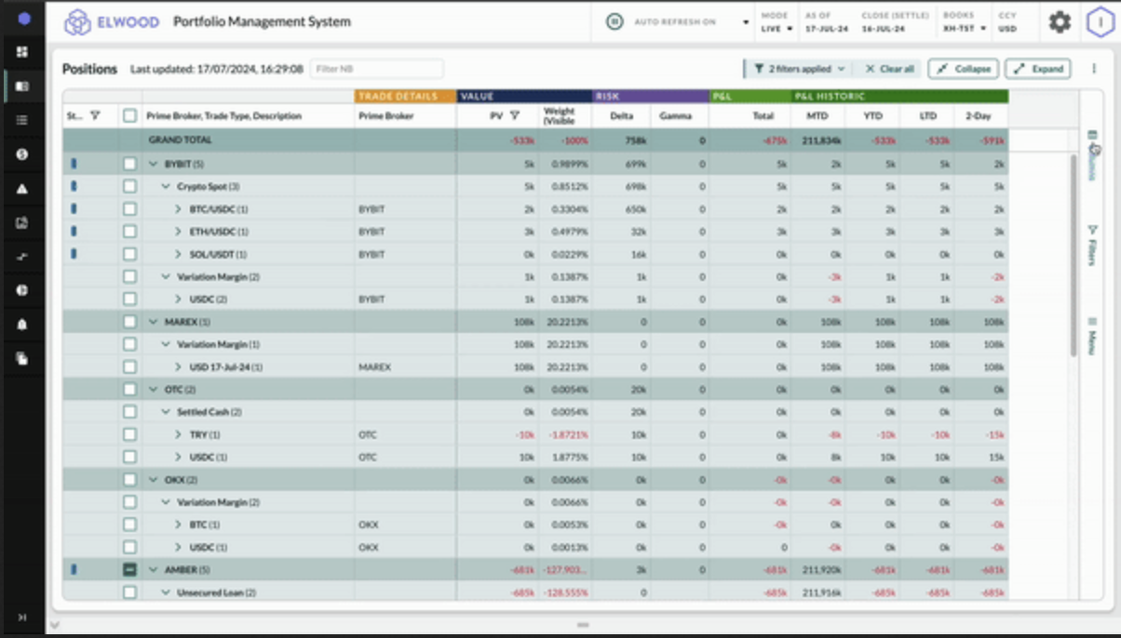Collapse the BYBIT group
Screen dimensions: 1121x638
coord(154,164)
